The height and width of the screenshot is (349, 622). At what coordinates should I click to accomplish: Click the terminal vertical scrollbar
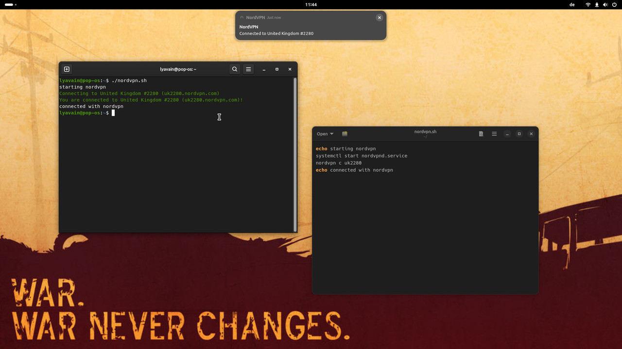(295, 154)
